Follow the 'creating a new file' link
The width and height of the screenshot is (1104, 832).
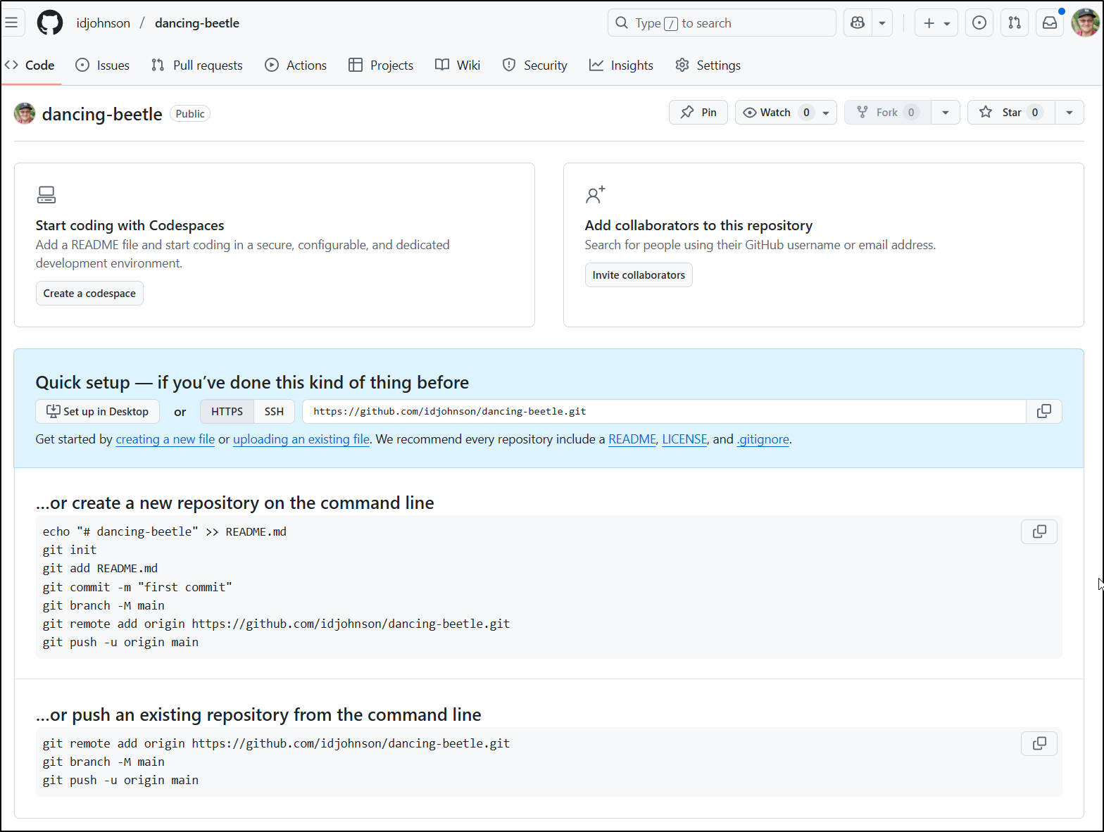pyautogui.click(x=165, y=439)
